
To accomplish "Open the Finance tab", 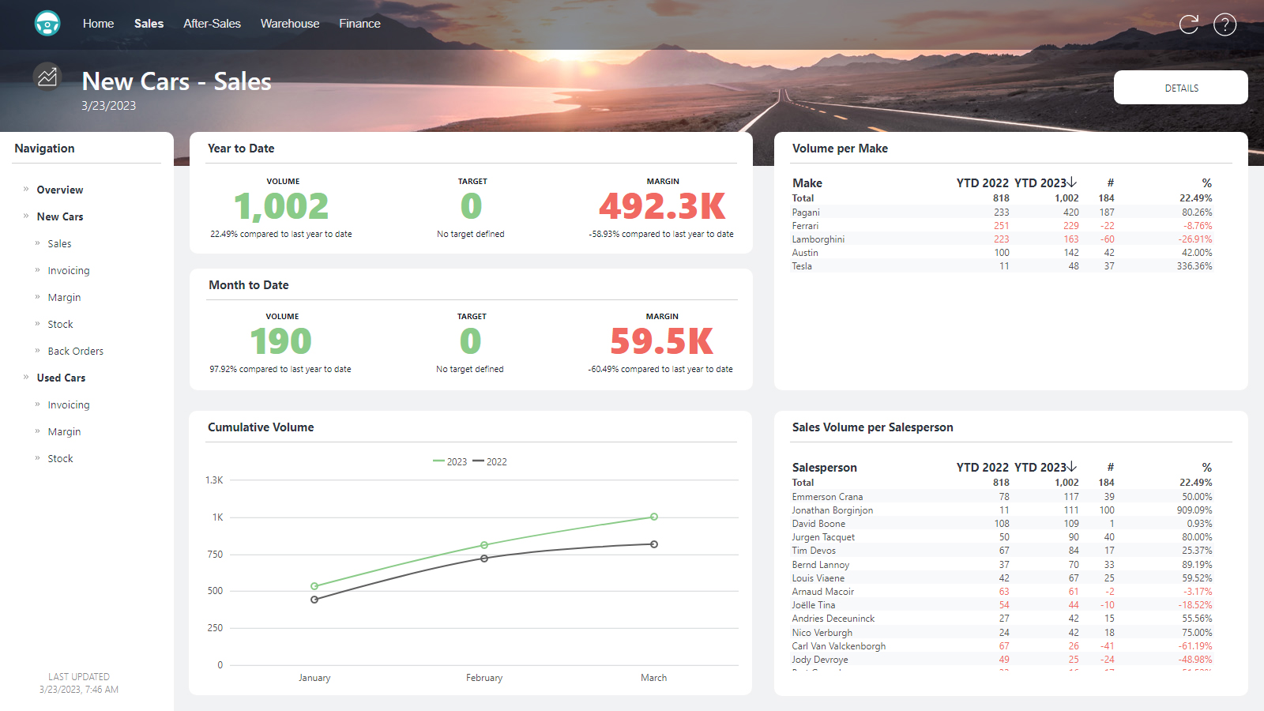I will pos(359,24).
